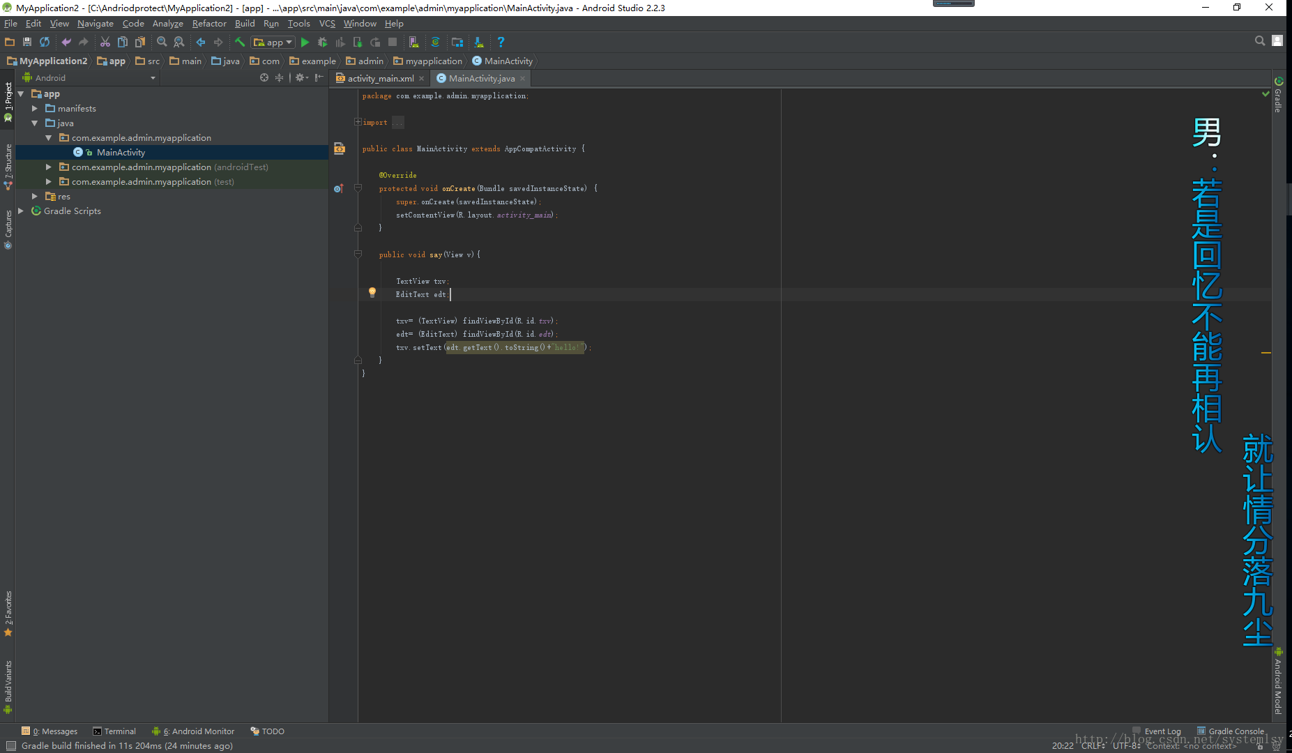Open the AVD Manager icon
The image size is (1292, 753).
point(413,42)
